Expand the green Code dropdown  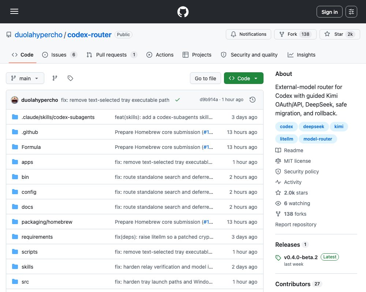click(243, 78)
